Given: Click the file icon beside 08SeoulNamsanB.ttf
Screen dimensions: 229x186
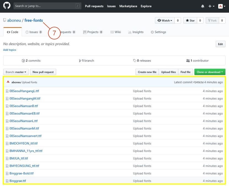Looking at the screenshot, I should click(x=7, y=106).
